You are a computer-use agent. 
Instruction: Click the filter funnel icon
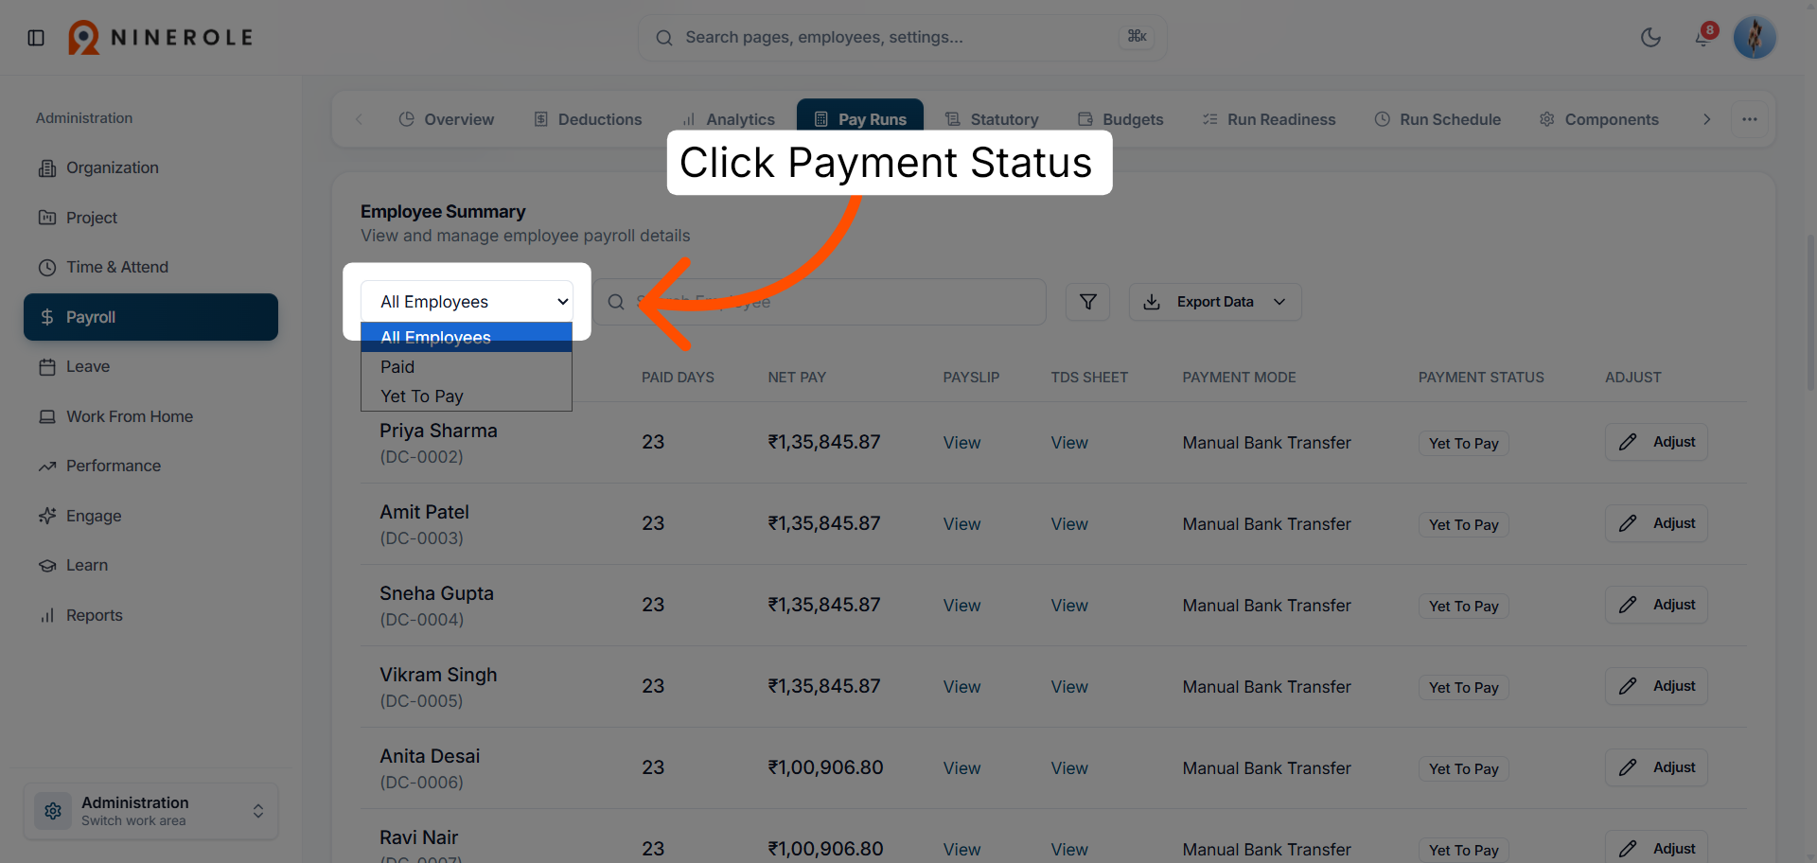[1088, 302]
